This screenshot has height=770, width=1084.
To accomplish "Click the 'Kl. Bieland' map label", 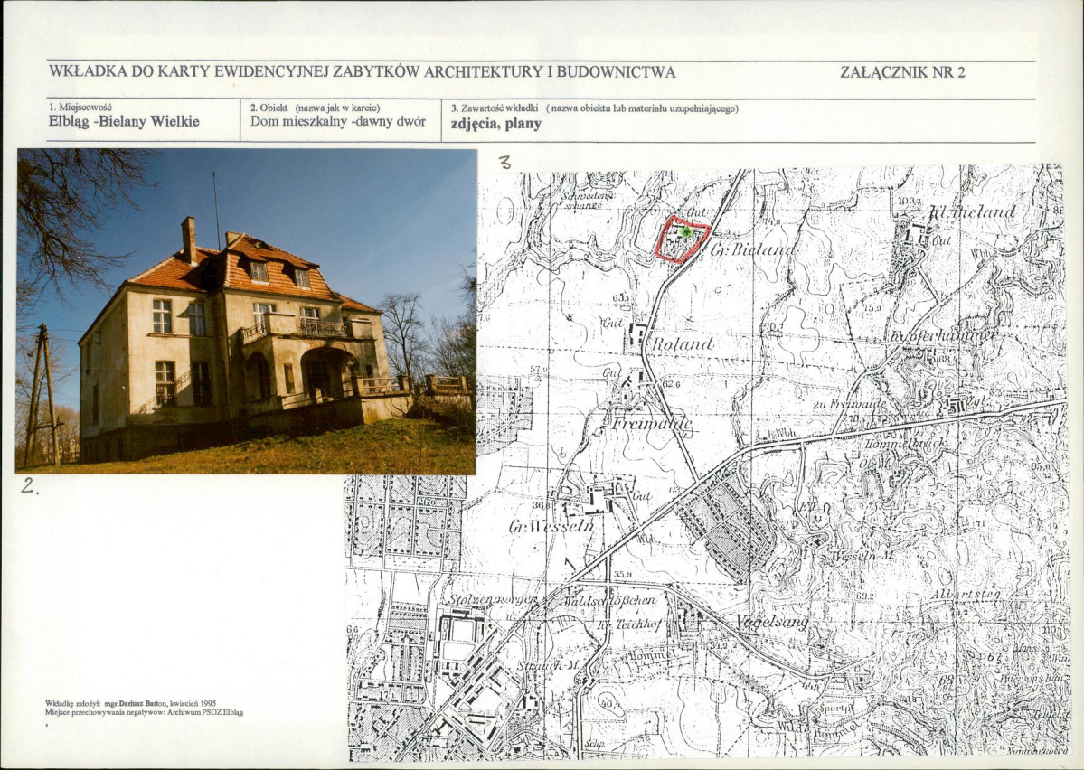I will coord(974,212).
